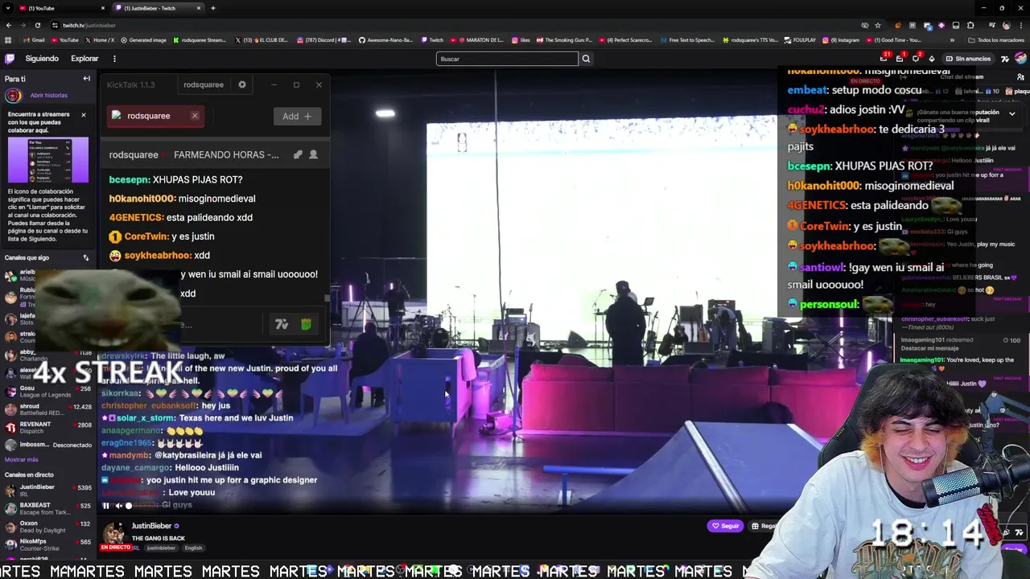The image size is (1030, 579).
Task: Open Todos los marcadores folder
Action: (996, 40)
